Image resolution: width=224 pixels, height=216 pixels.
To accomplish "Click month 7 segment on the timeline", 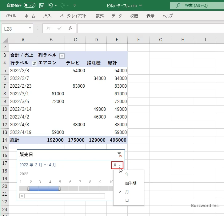I will (x=84, y=189).
